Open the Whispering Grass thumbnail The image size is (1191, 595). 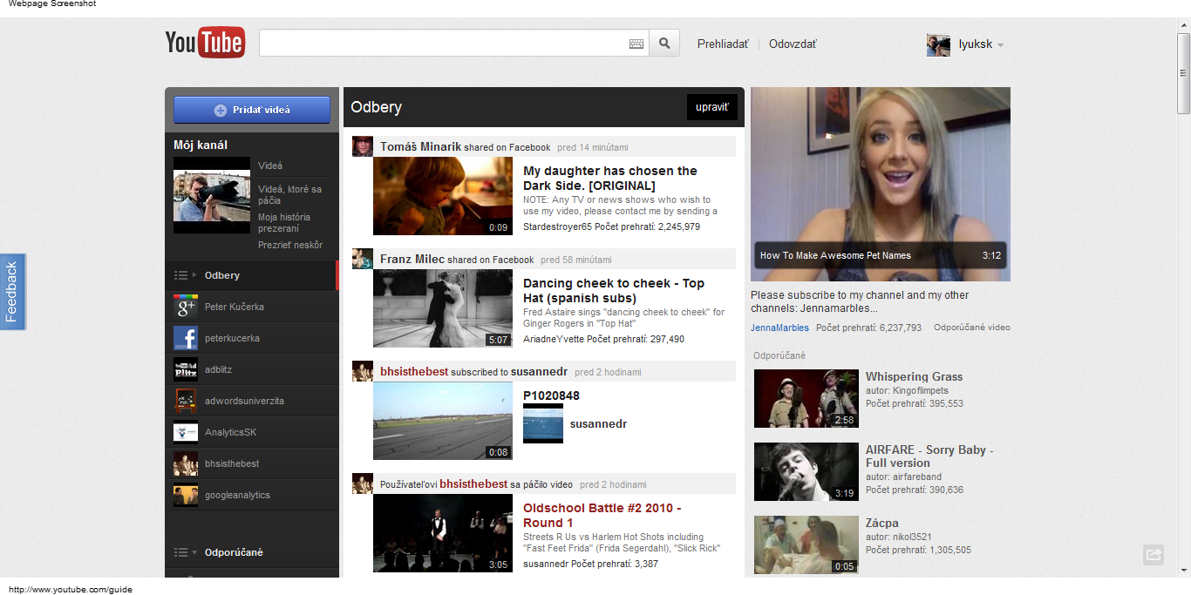[806, 398]
